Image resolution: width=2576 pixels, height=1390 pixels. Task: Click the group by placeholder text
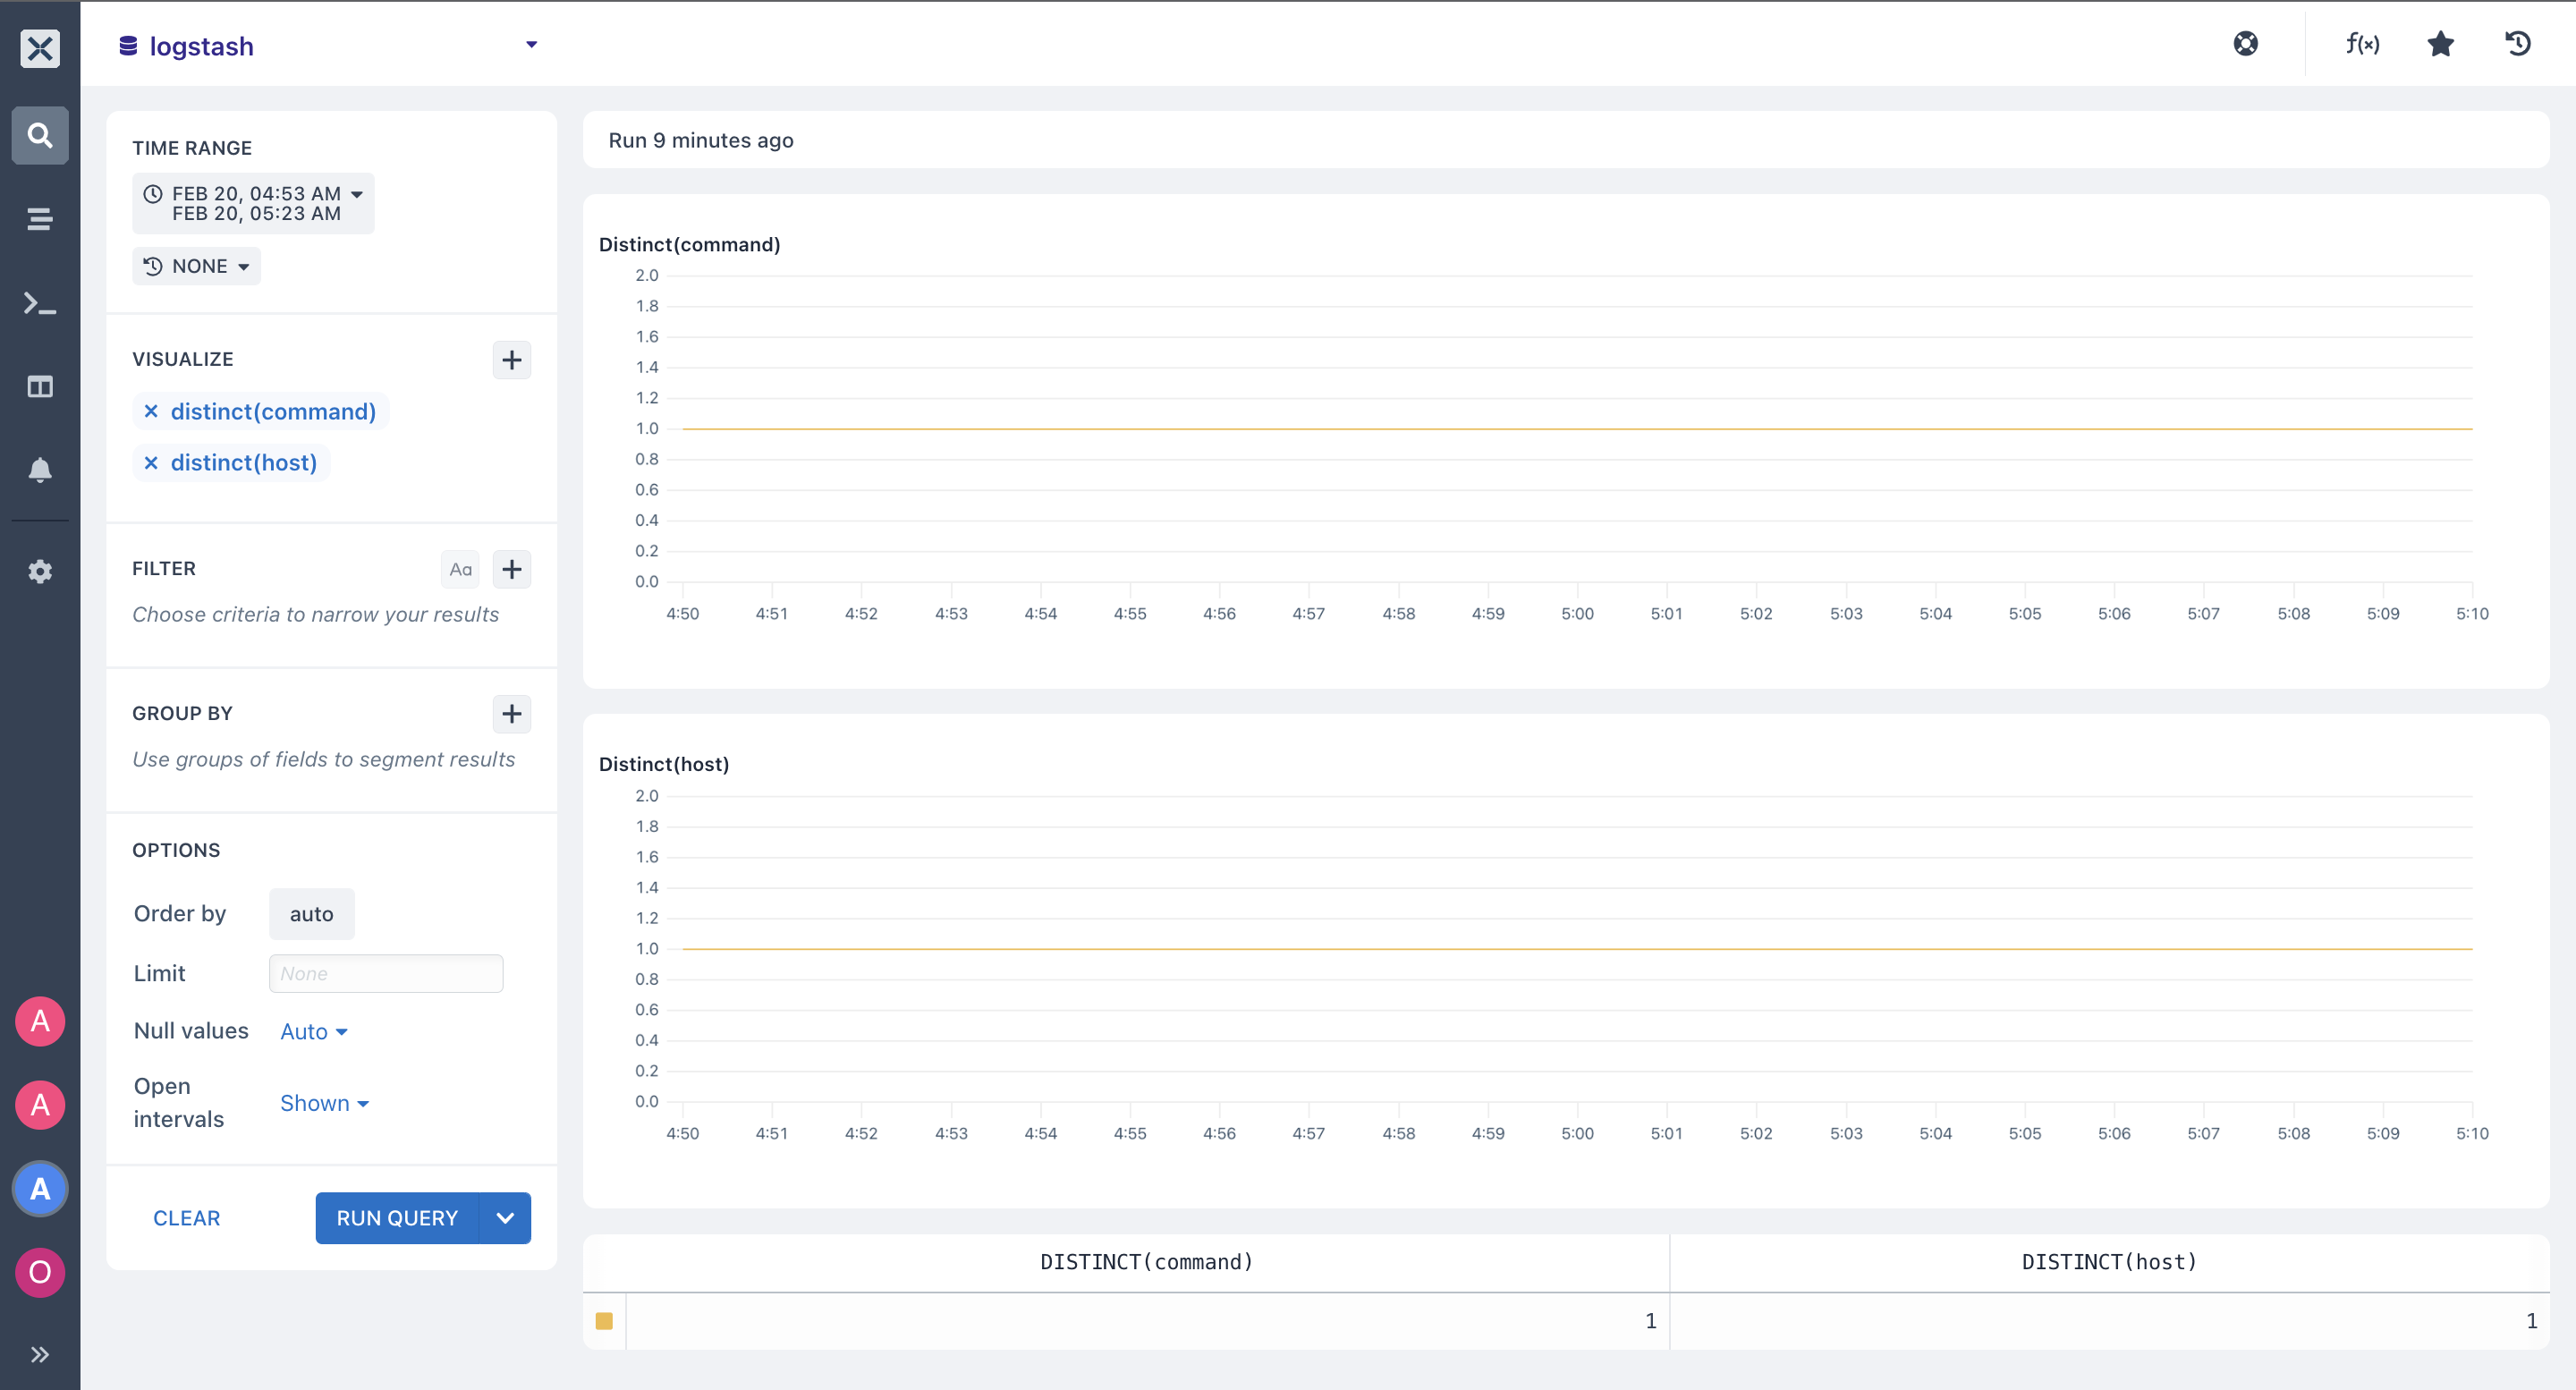(324, 759)
